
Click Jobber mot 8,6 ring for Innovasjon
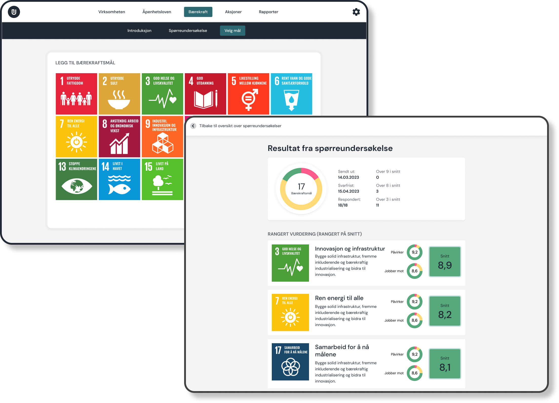[415, 271]
